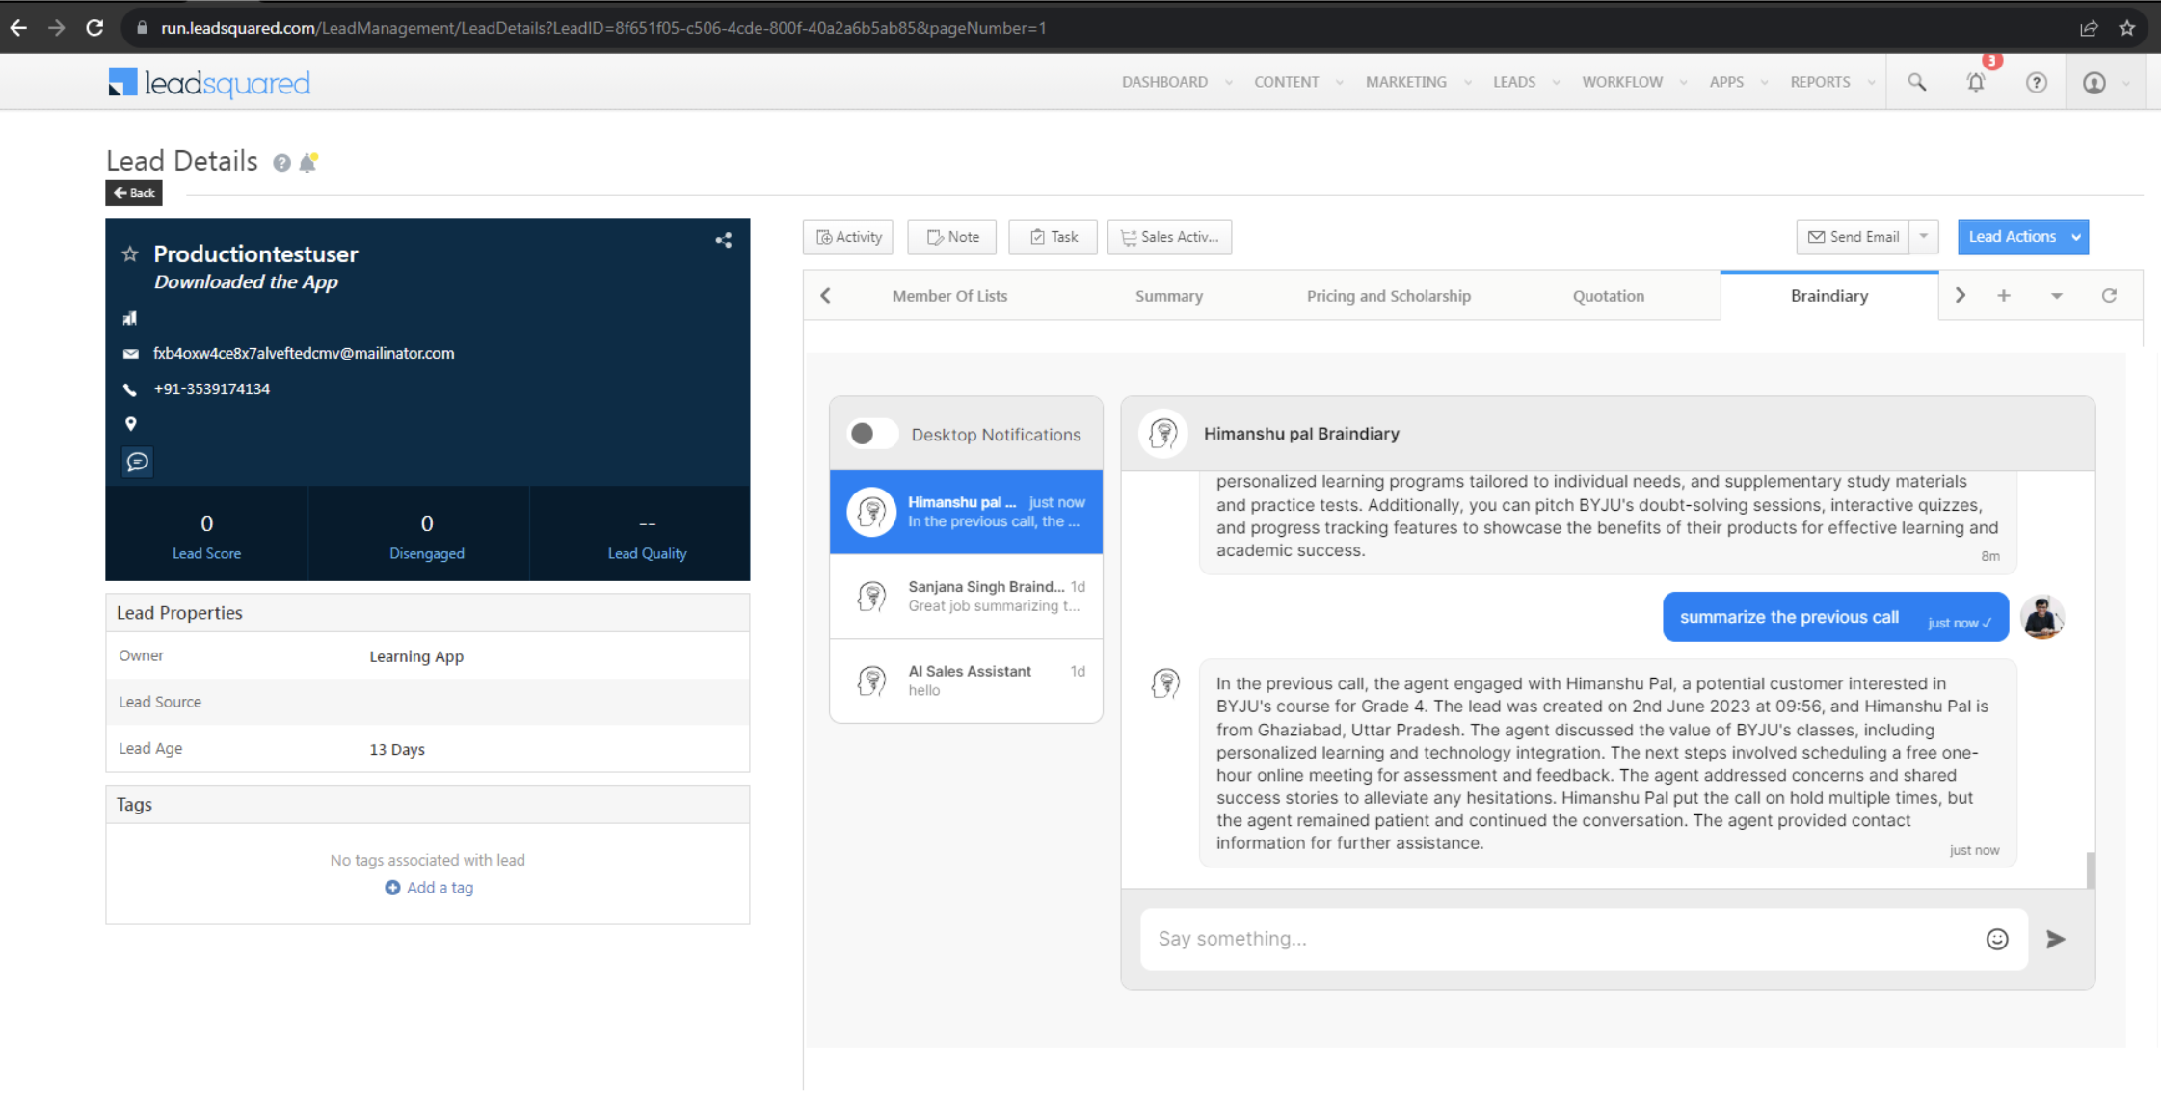Open the search magnifier in the top navigation
2161x1120 pixels.
point(1917,82)
